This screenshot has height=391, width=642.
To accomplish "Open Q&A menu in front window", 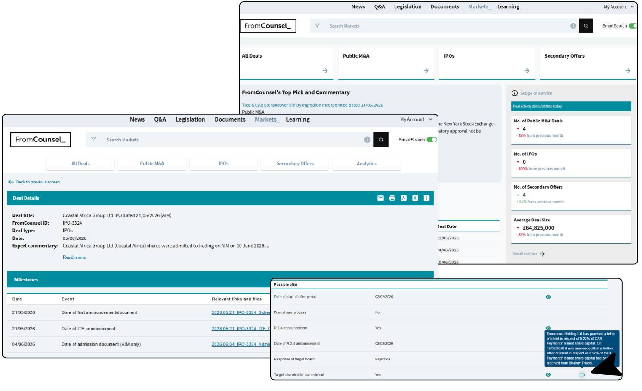I will tap(160, 119).
